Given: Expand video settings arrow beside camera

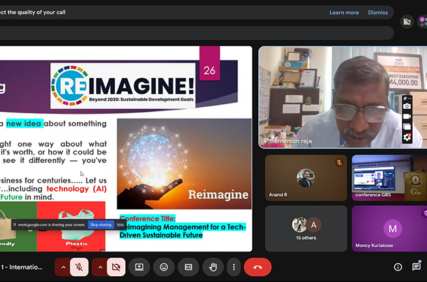Looking at the screenshot, I should (100, 266).
